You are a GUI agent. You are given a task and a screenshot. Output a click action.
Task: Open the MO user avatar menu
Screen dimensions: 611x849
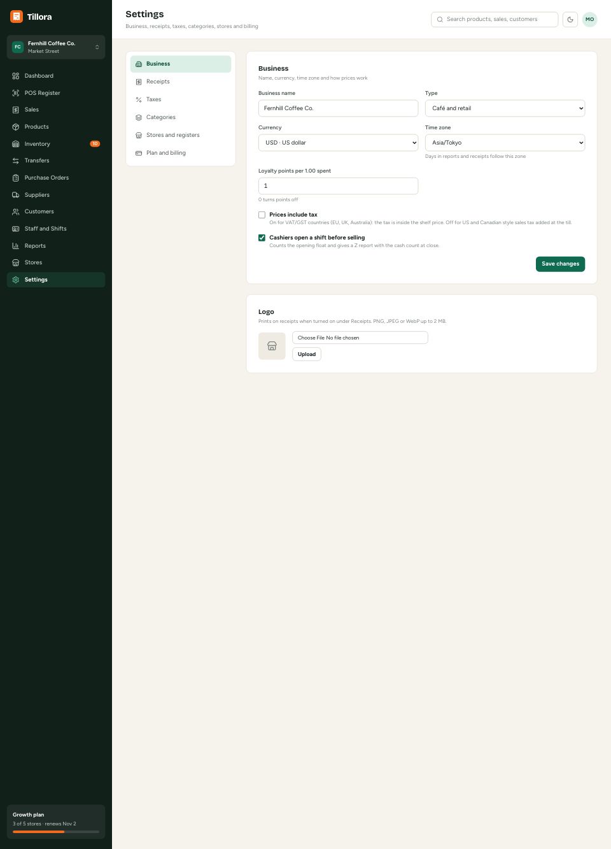pos(590,20)
